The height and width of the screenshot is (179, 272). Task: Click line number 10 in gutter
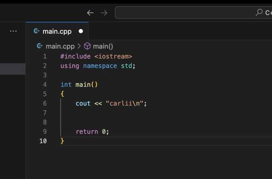click(x=43, y=141)
